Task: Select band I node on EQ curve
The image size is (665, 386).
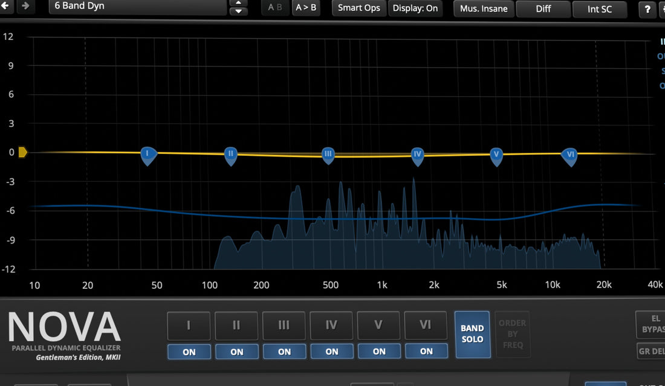Action: click(148, 155)
